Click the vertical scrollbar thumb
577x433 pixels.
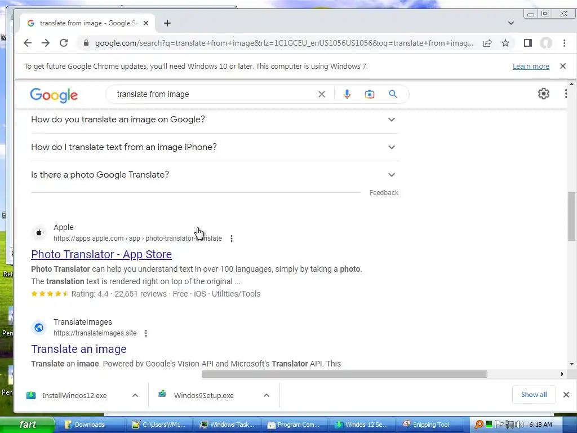tap(571, 216)
